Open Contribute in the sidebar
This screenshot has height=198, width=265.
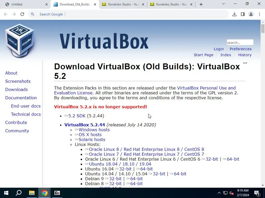(x=16, y=122)
